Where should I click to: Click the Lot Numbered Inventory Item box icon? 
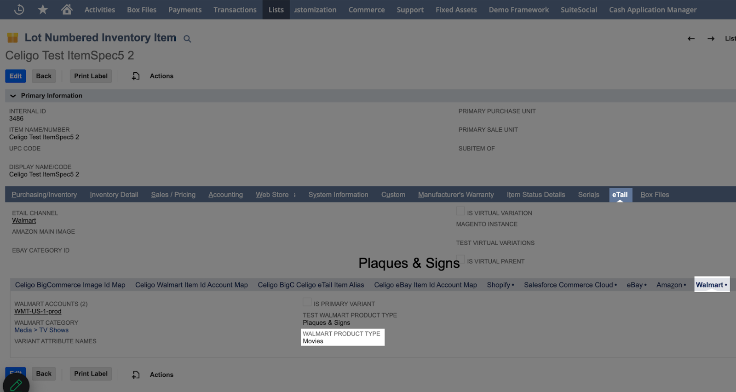(x=12, y=38)
